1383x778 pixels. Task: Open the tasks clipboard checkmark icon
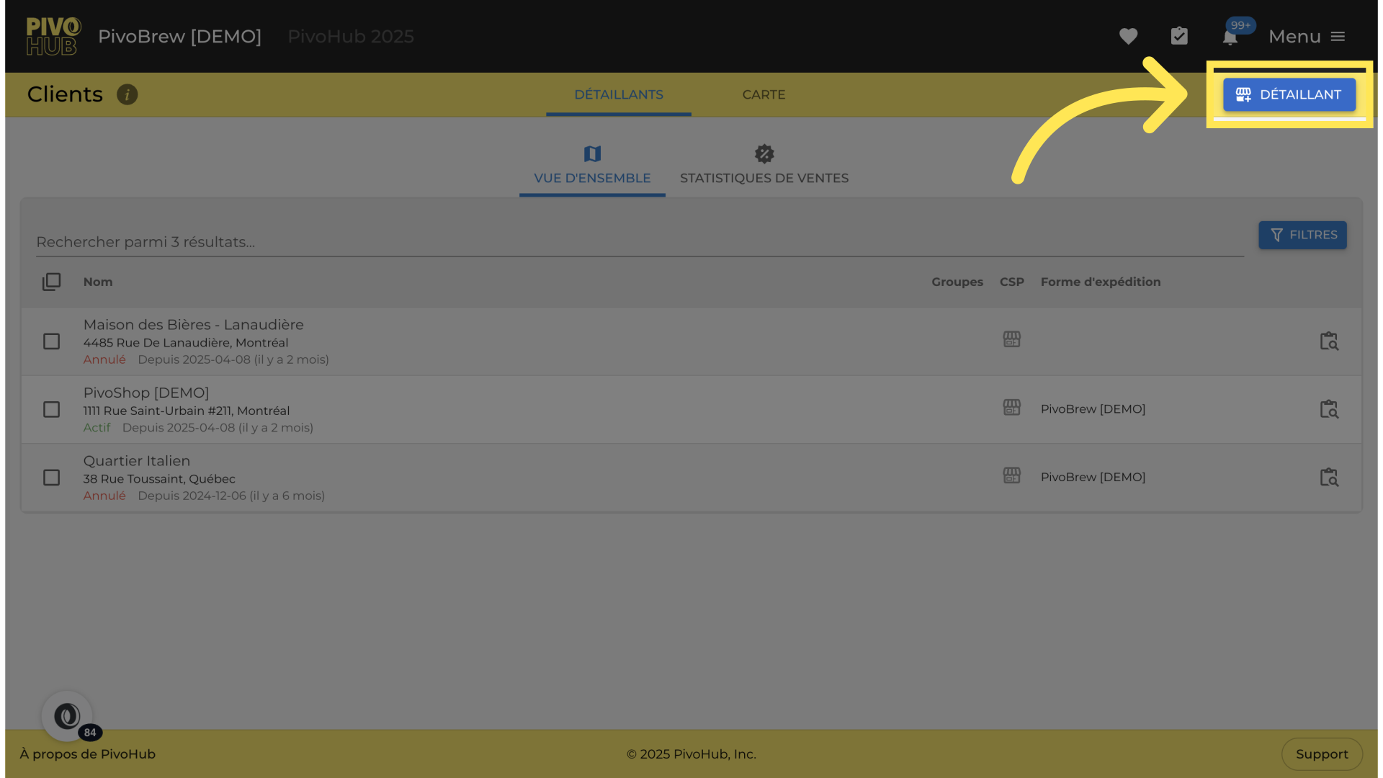tap(1179, 36)
